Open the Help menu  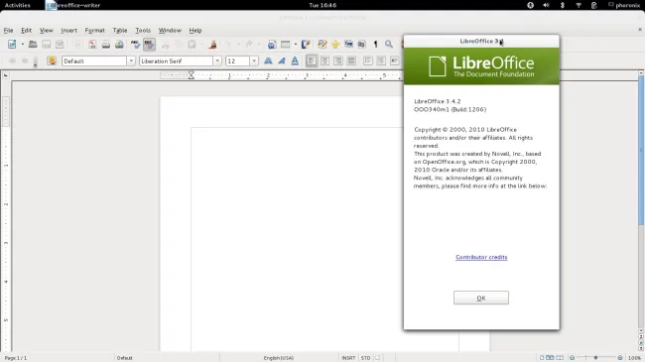pyautogui.click(x=195, y=30)
